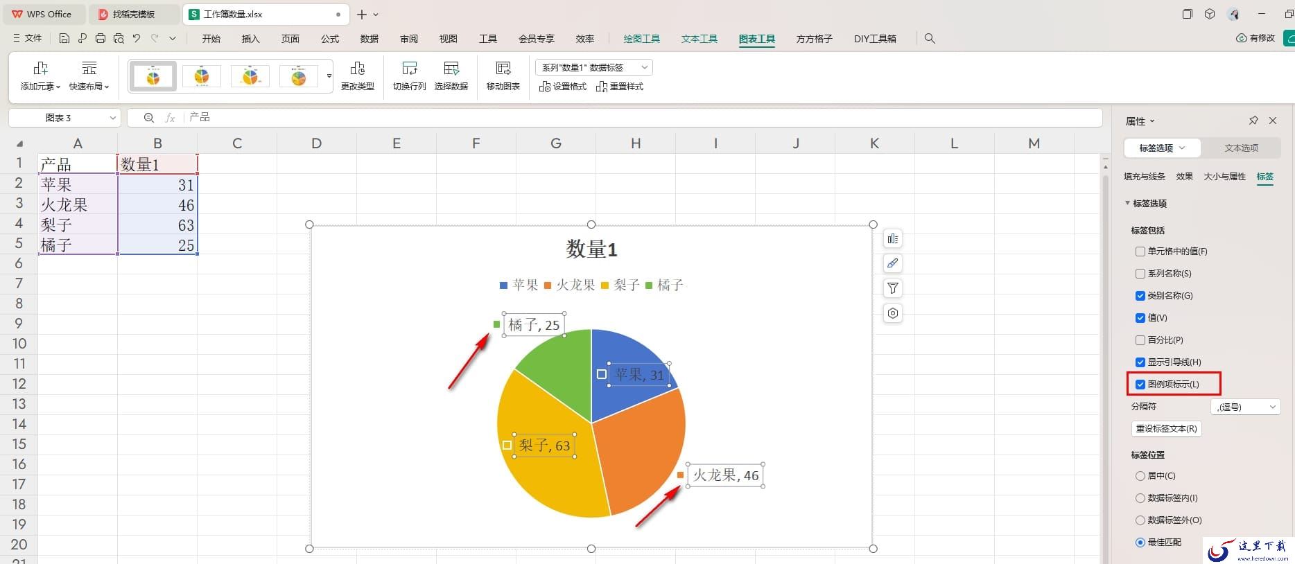
Task: Switch to the 文本选项 tab
Action: pos(1240,148)
